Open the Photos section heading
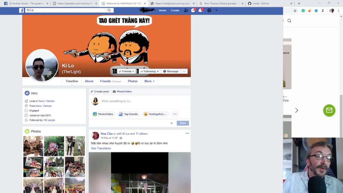 36,131
